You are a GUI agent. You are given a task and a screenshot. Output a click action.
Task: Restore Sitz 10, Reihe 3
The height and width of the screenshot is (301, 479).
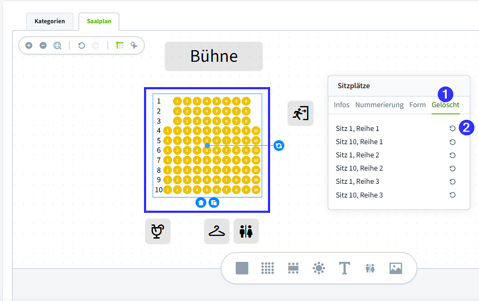[453, 195]
